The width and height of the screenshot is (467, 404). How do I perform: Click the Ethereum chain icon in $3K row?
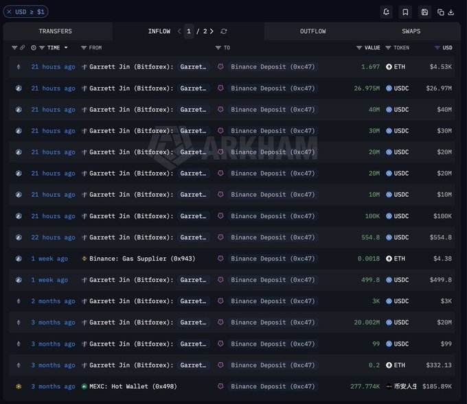pos(19,301)
